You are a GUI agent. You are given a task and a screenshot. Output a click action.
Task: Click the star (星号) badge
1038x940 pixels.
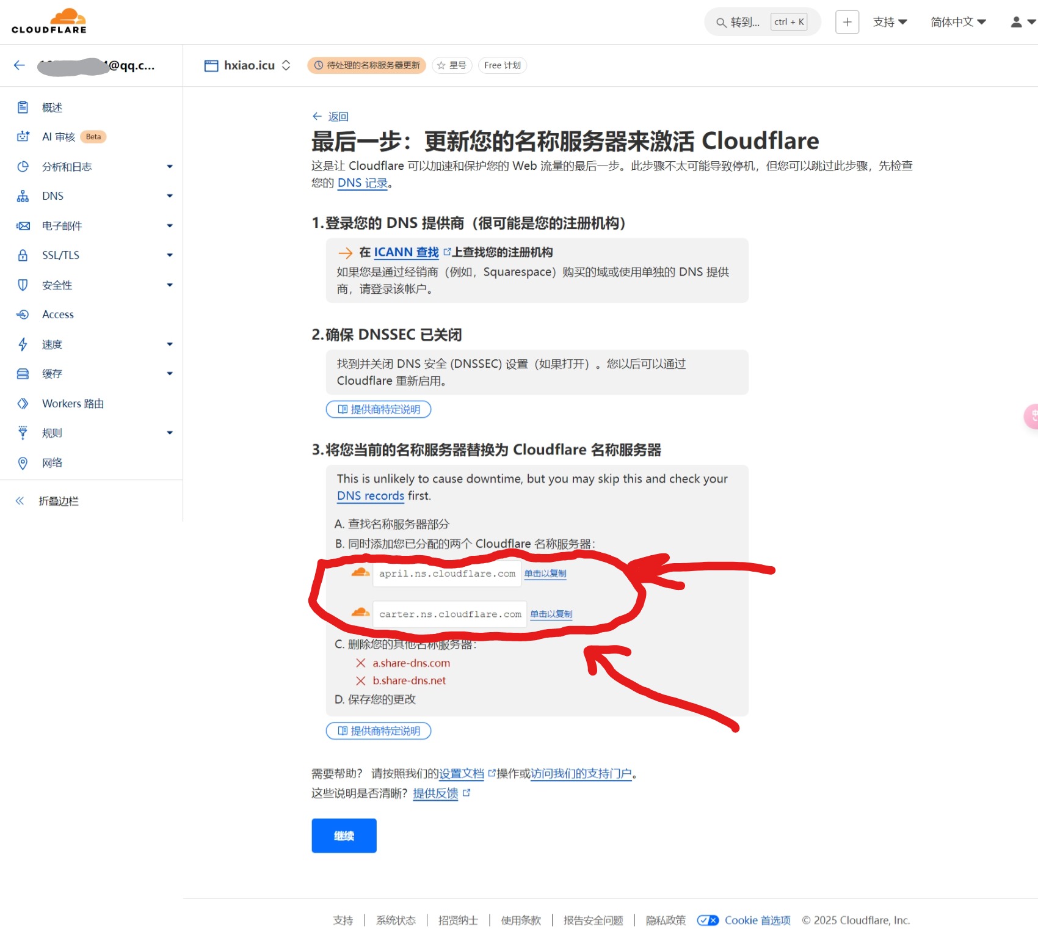tap(452, 65)
